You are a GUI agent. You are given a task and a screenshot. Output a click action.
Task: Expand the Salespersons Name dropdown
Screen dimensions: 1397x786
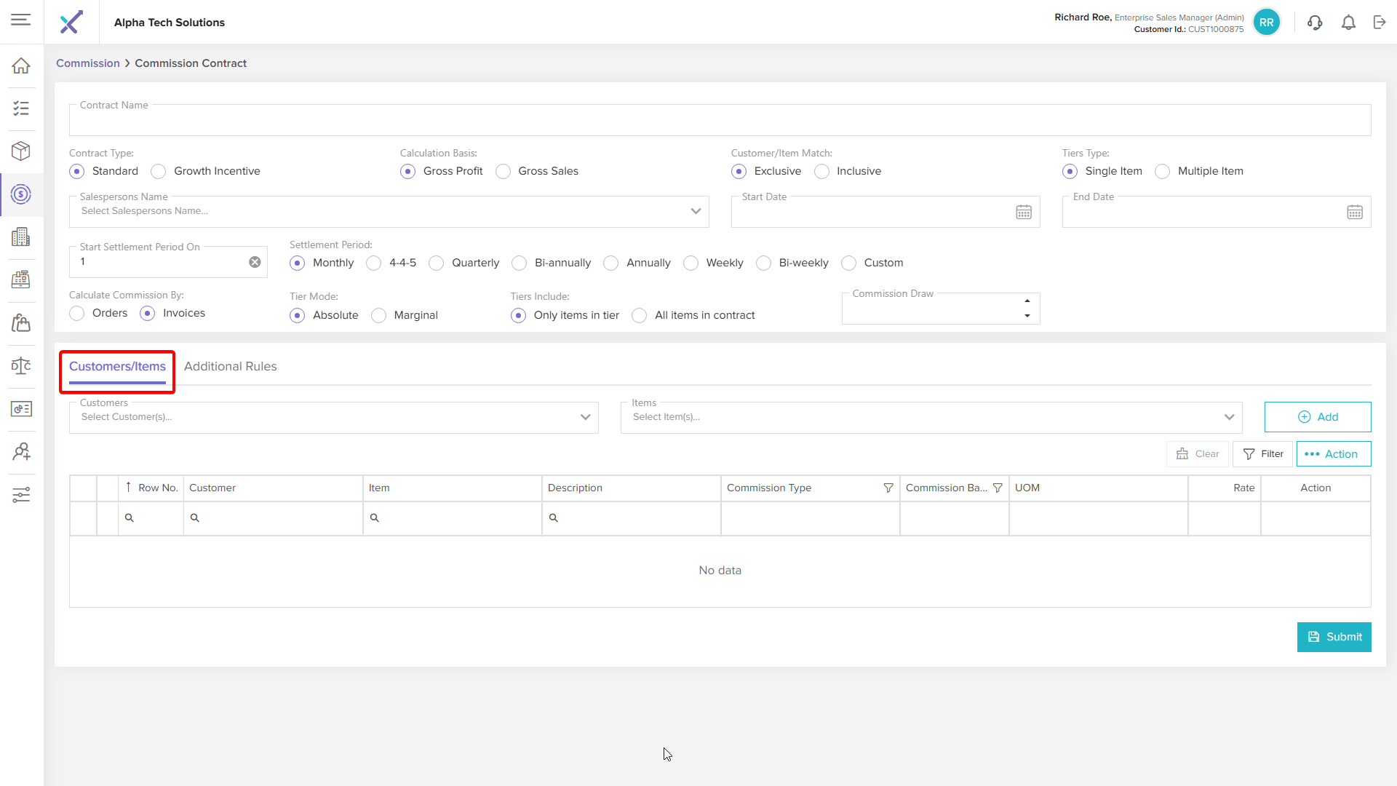696,211
